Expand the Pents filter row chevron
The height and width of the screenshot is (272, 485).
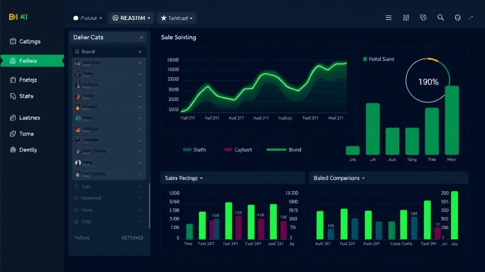(x=140, y=210)
